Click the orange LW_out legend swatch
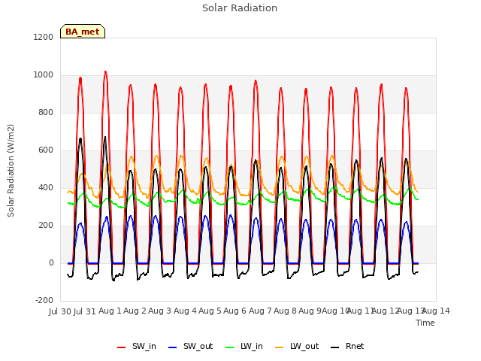The height and width of the screenshot is (361, 481). tap(280, 347)
